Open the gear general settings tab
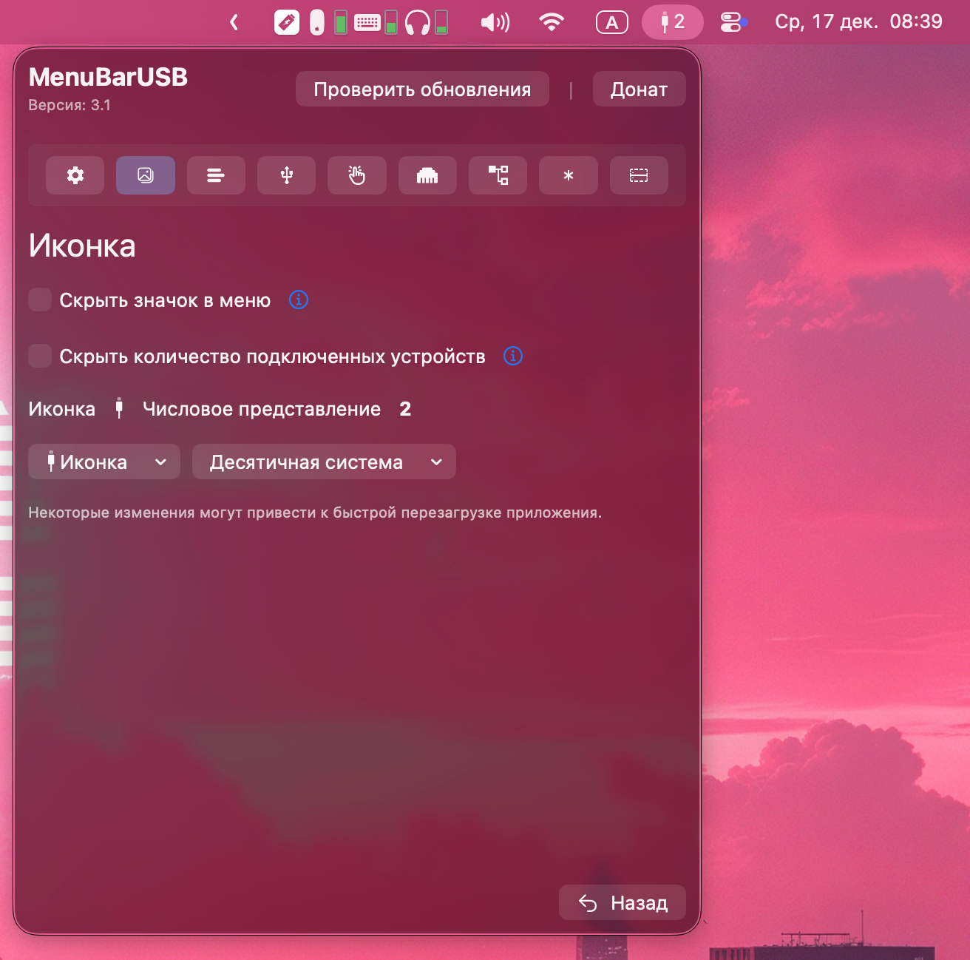 click(x=75, y=175)
